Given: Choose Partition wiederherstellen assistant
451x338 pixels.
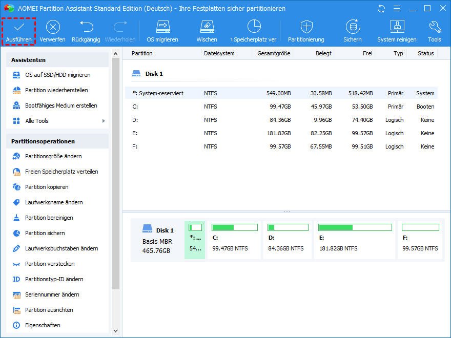Looking at the screenshot, I should click(x=56, y=90).
